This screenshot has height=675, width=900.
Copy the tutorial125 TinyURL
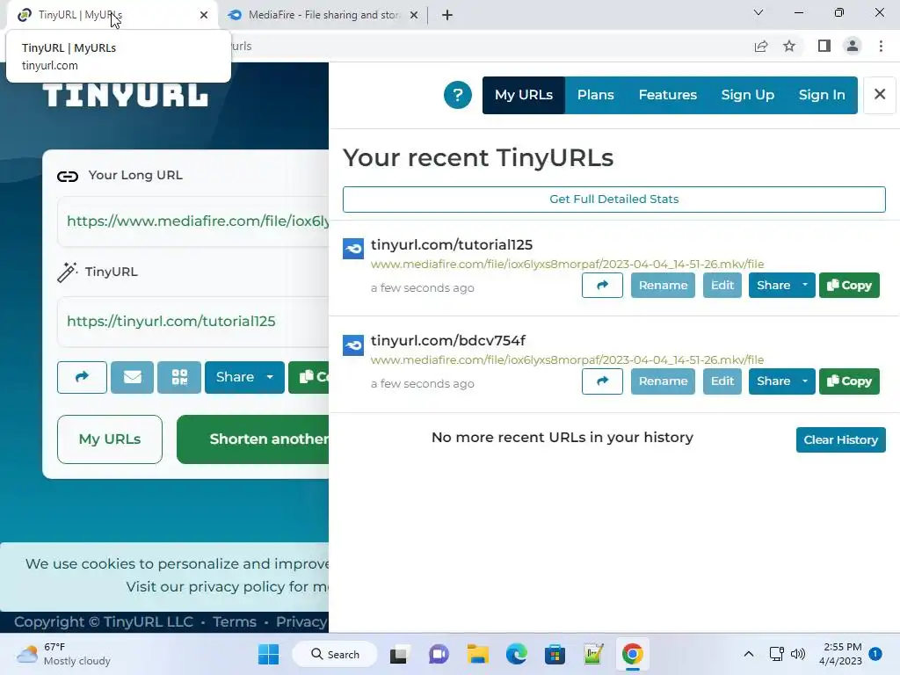[x=849, y=286]
